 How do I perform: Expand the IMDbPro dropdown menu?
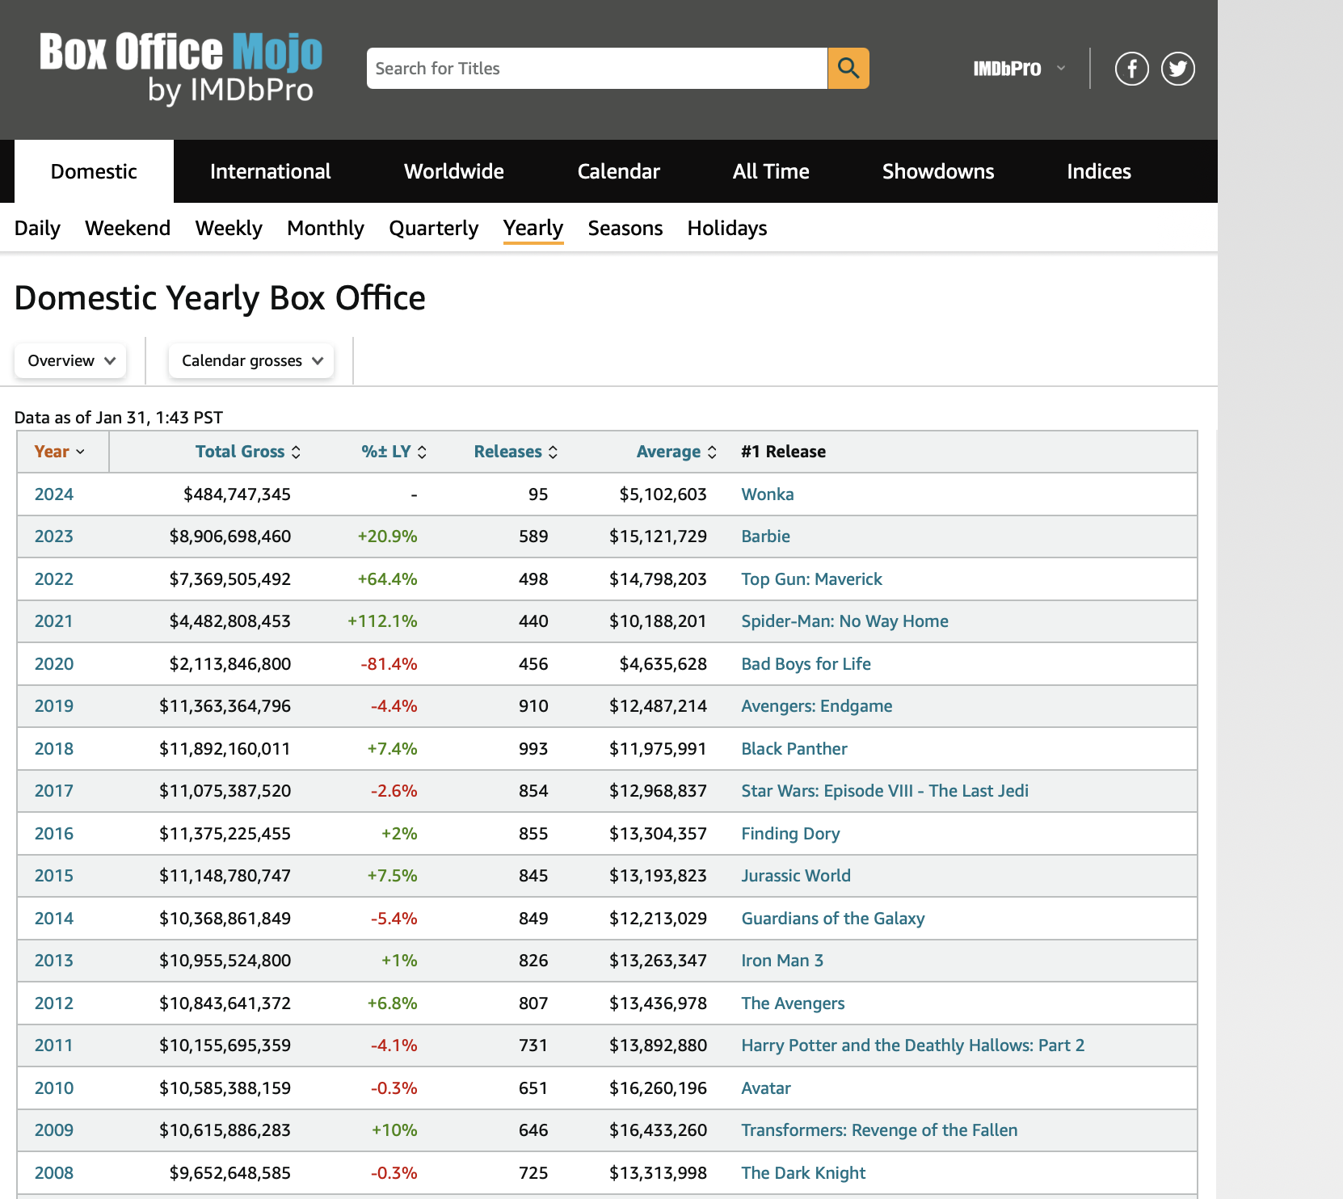point(1018,69)
